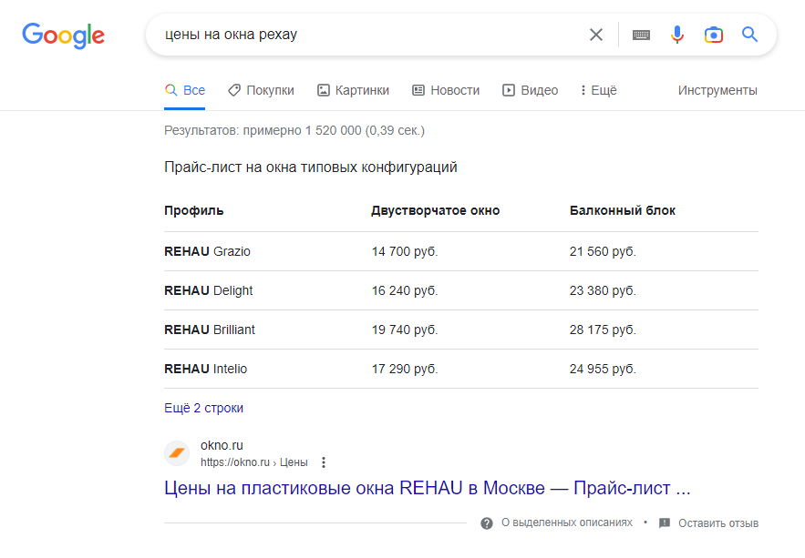This screenshot has width=805, height=558.
Task: Click the '17 290 руб.' price cell
Action: (x=405, y=369)
